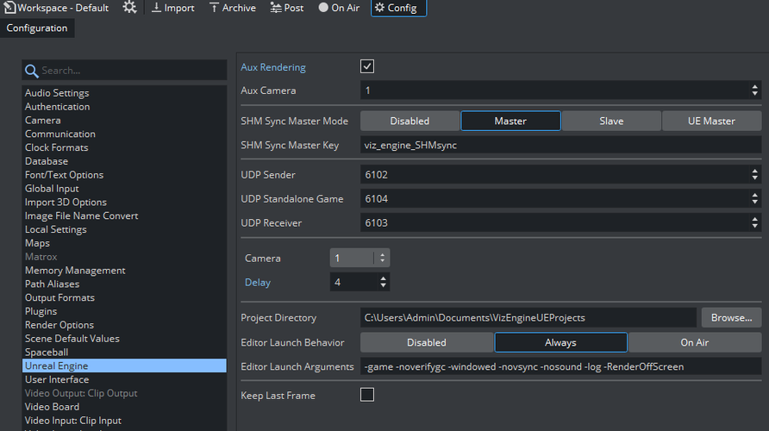This screenshot has width=769, height=431.
Task: Switch to On Air mode
Action: [339, 8]
